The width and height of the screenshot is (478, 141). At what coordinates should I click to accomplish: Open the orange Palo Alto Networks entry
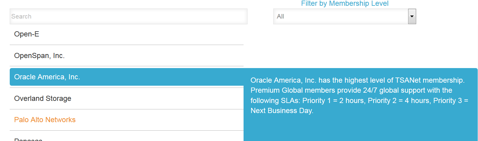pyautogui.click(x=45, y=120)
